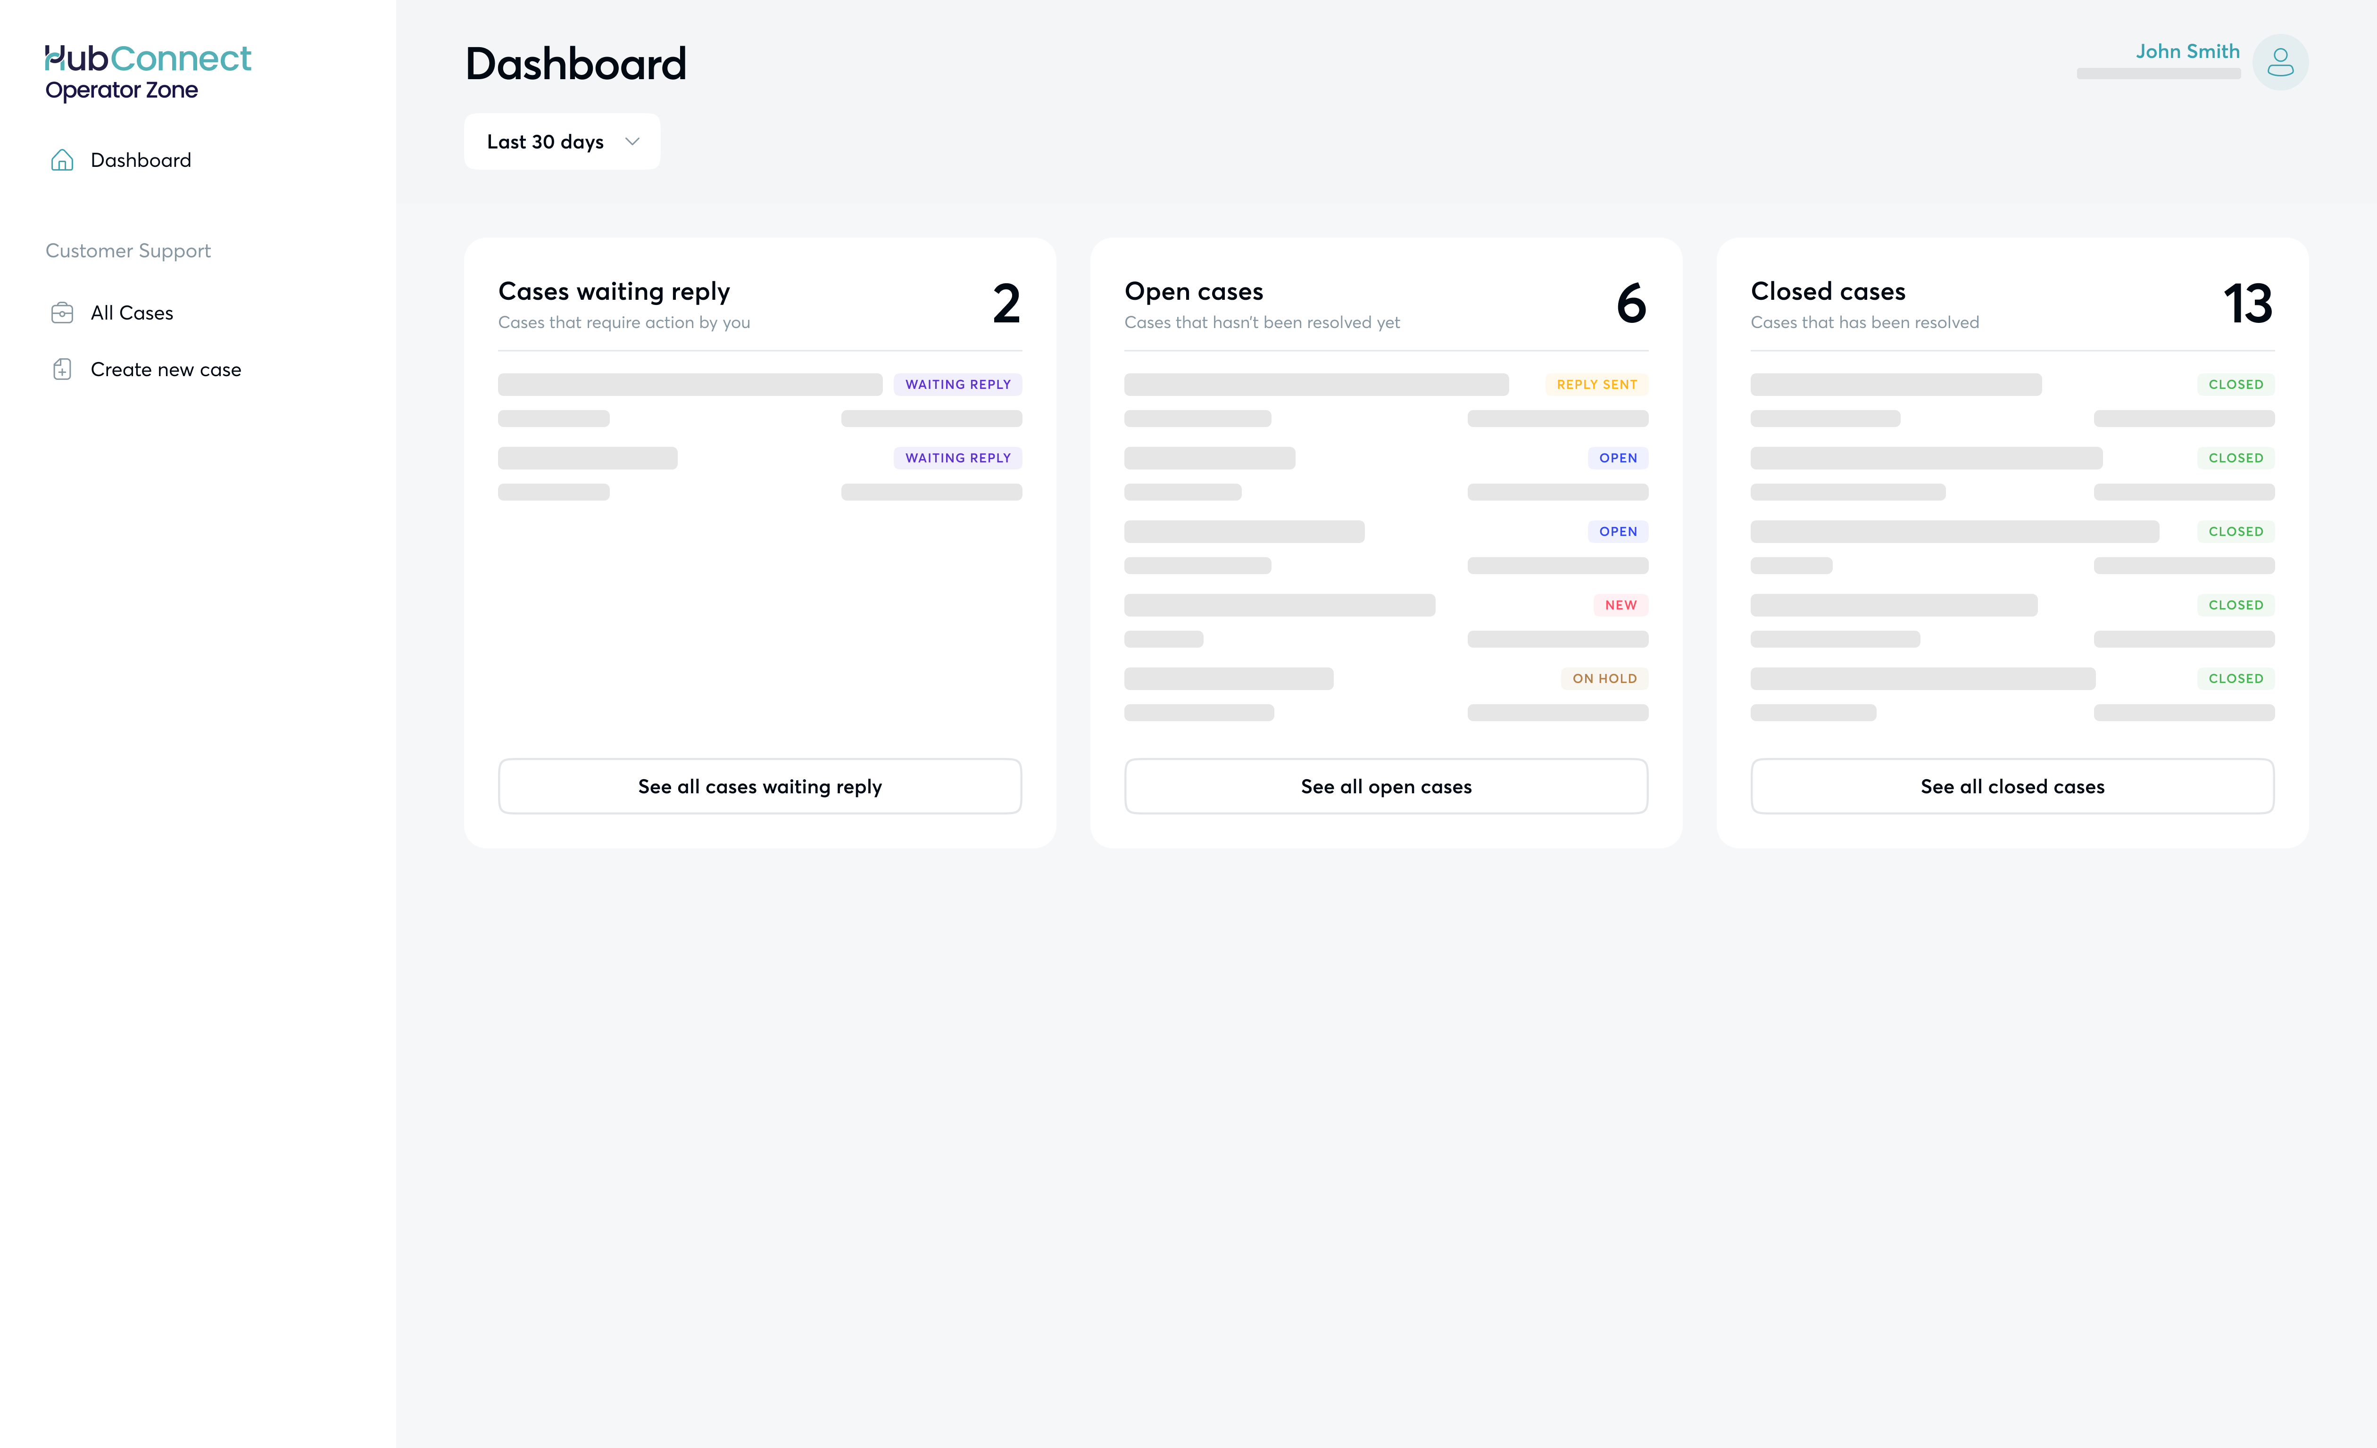The image size is (2377, 1448).
Task: Click the John Smith username link
Action: point(2187,51)
